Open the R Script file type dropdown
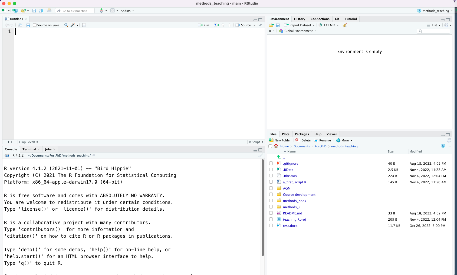Image resolution: width=457 pixels, height=275 pixels. click(x=255, y=142)
